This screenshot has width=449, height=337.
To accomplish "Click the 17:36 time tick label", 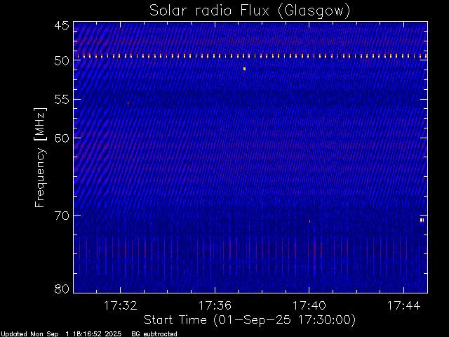I will coord(215,305).
